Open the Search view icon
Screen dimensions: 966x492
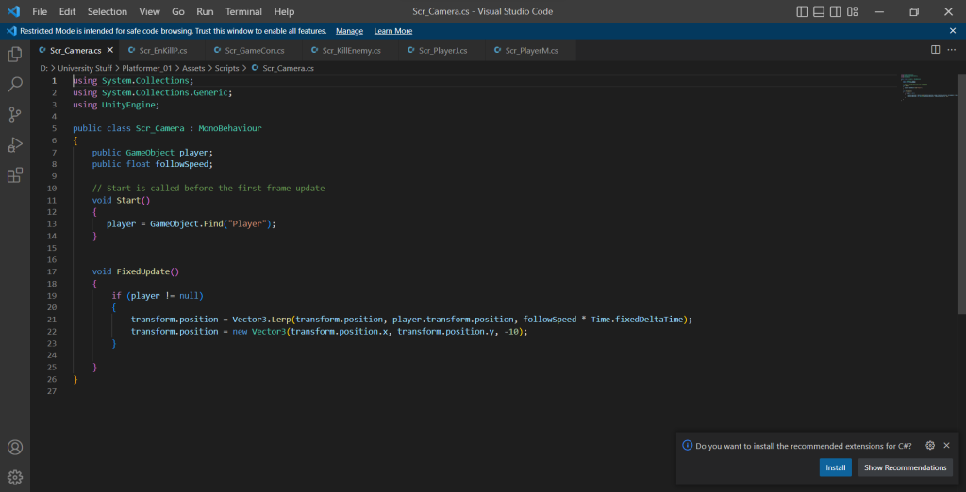point(15,84)
